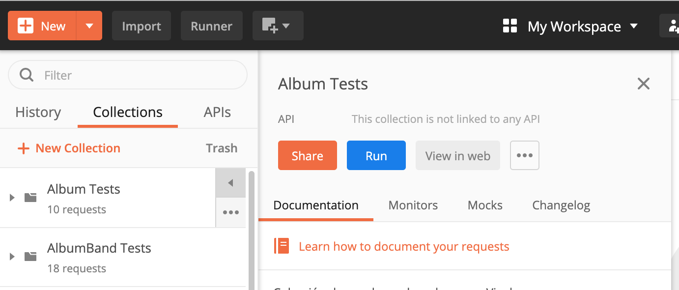Click the Import button
The height and width of the screenshot is (290, 679).
(141, 26)
